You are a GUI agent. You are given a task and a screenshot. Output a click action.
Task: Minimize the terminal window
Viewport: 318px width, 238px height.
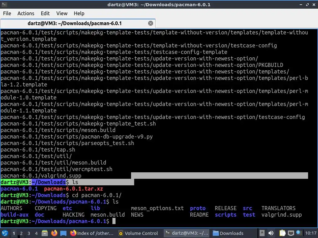(x=301, y=4)
